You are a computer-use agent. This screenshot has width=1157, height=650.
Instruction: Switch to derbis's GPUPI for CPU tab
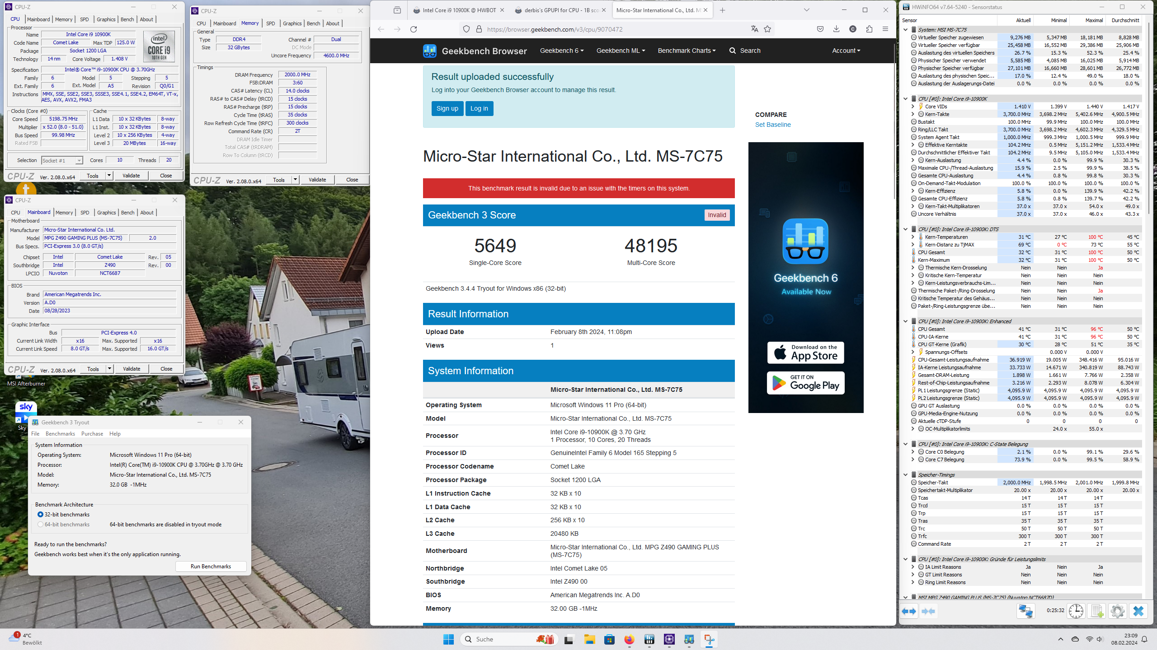coord(561,10)
